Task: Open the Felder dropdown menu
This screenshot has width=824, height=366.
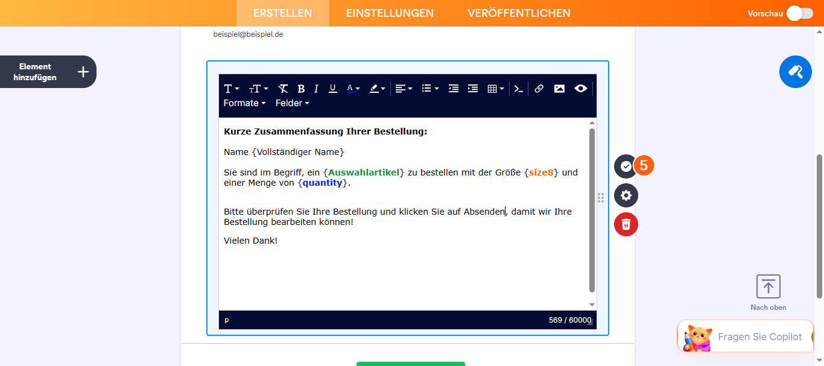Action: coord(292,103)
